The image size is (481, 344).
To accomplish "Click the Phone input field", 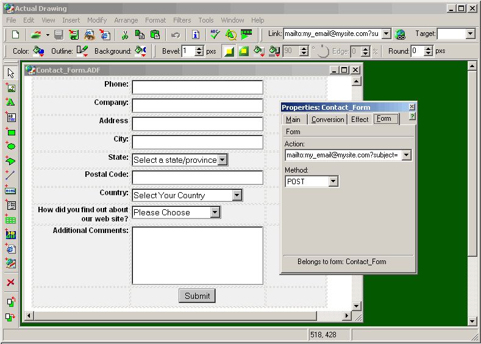I will click(197, 87).
